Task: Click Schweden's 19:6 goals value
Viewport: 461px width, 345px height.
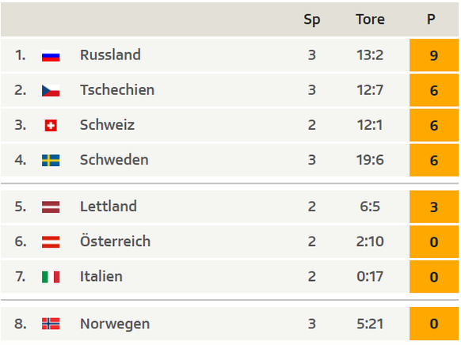Action: pyautogui.click(x=370, y=160)
